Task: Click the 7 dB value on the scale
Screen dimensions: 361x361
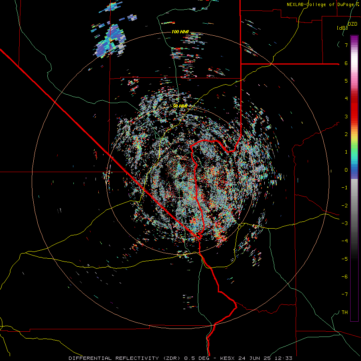Action: point(346,45)
